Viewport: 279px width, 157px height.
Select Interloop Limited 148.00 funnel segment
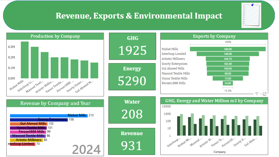tap(228, 54)
